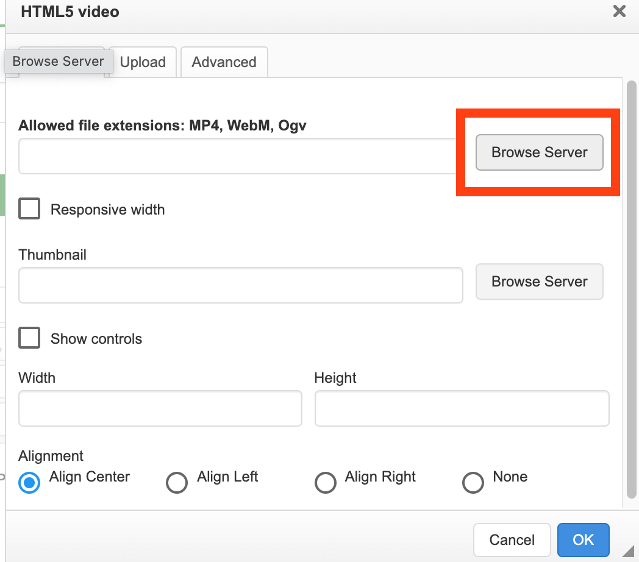Switch to the Upload tab
Image resolution: width=639 pixels, height=562 pixels.
point(143,62)
